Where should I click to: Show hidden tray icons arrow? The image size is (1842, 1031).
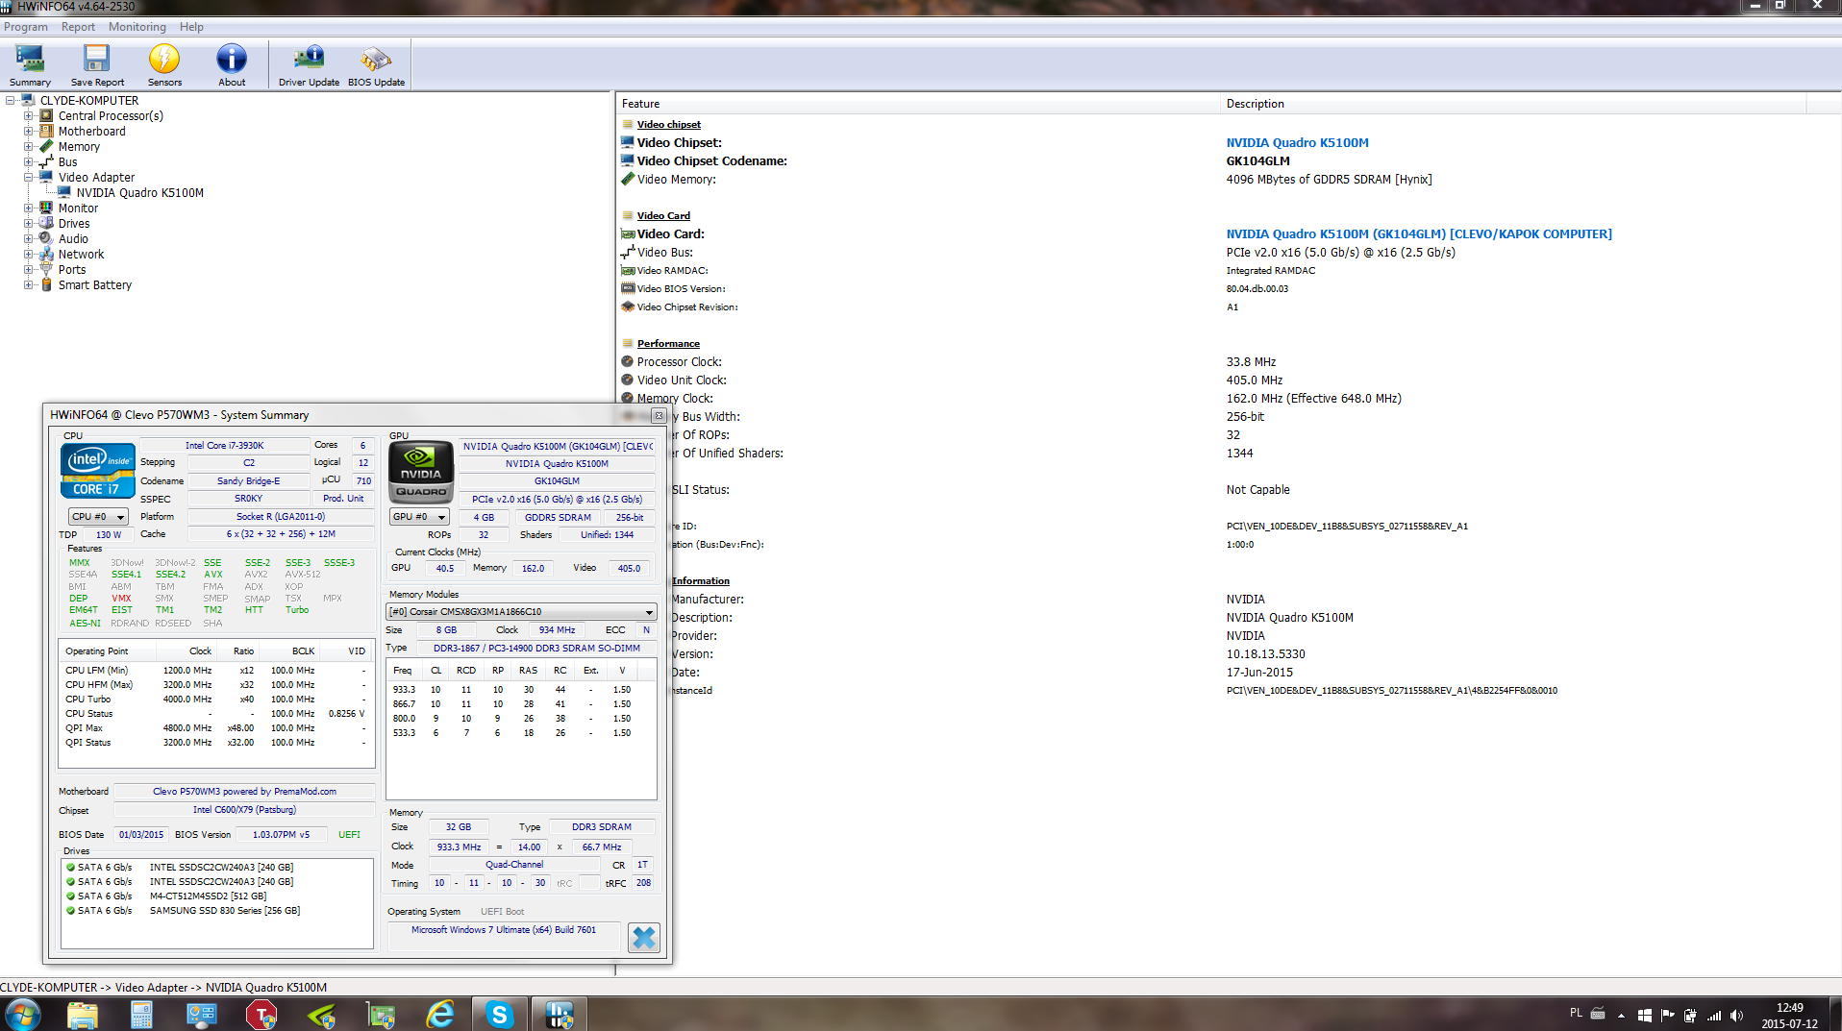click(1621, 1016)
